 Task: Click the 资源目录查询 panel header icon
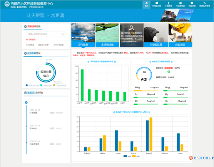click(25, 27)
